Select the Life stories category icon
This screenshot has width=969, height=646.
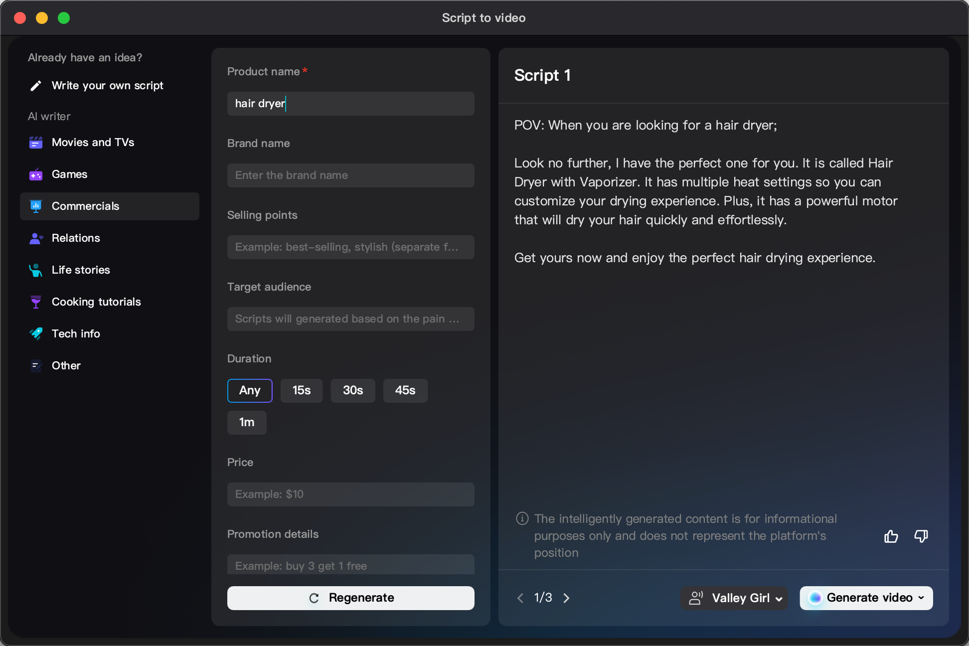click(35, 270)
